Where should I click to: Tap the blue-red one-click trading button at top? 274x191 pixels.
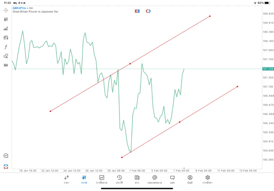click(137, 11)
